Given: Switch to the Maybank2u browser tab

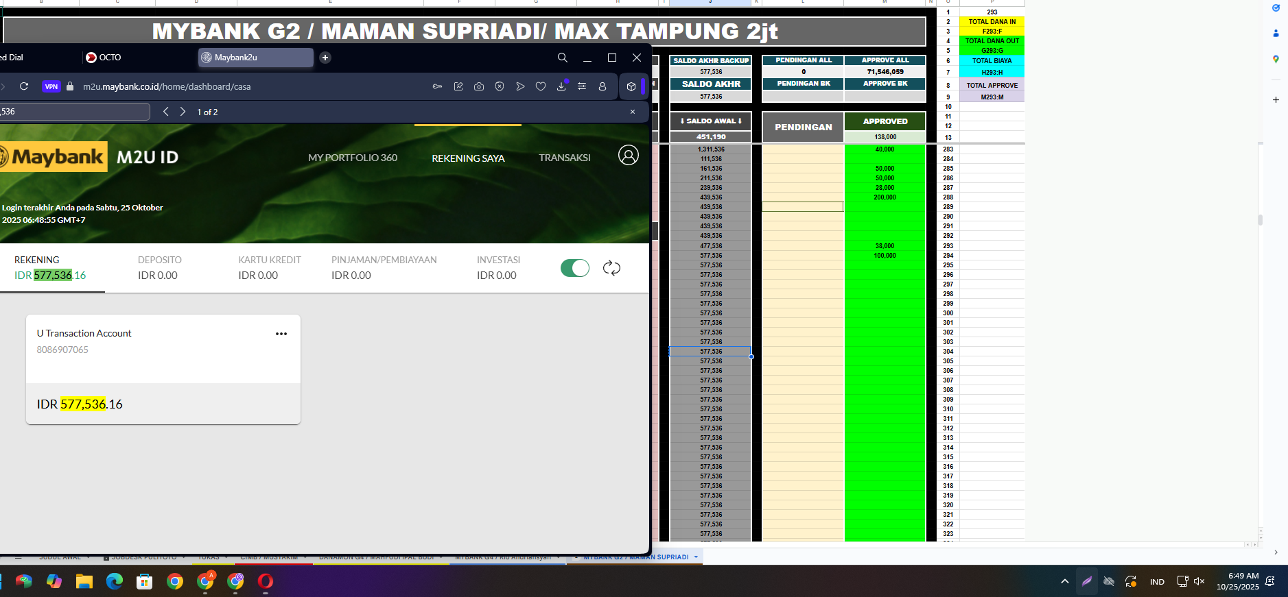Looking at the screenshot, I should (x=255, y=58).
